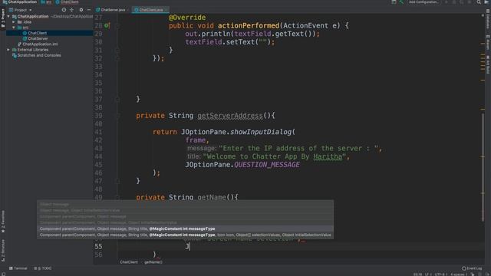Click the getServerAddress method name
The image size is (491, 276).
[230, 116]
